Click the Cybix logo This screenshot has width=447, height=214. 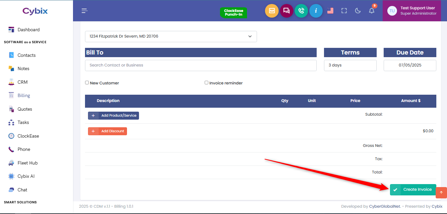[x=35, y=11]
